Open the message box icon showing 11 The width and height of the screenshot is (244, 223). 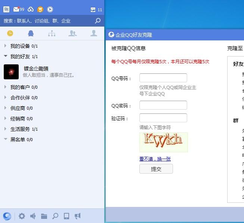[93, 10]
